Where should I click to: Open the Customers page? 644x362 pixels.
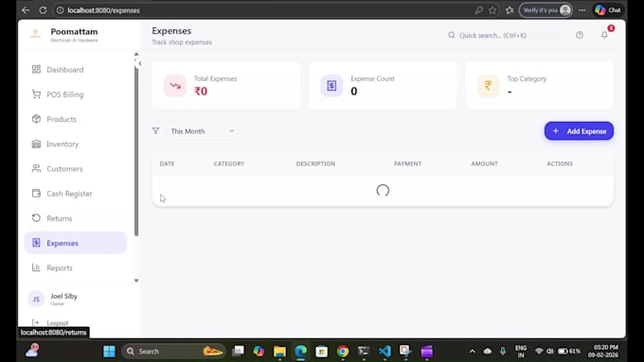click(x=75, y=169)
